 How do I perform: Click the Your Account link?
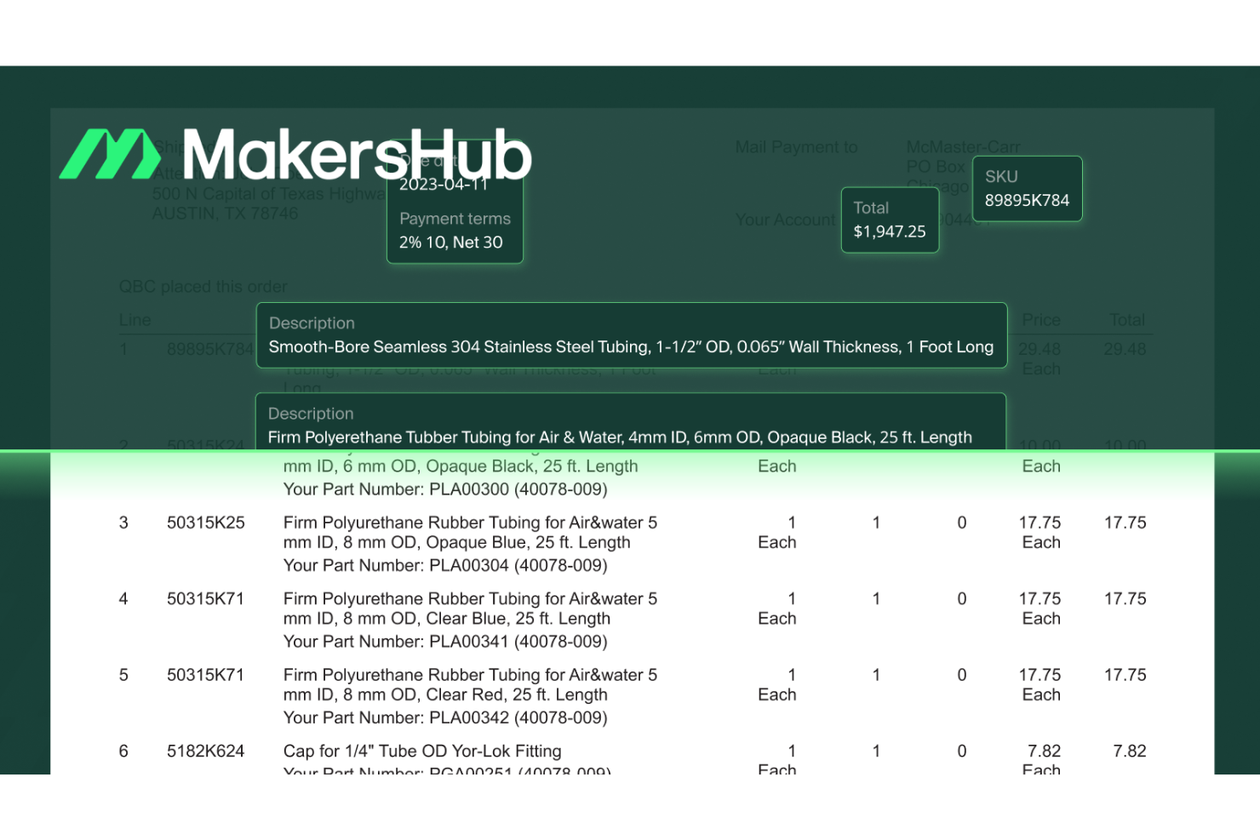pos(785,220)
